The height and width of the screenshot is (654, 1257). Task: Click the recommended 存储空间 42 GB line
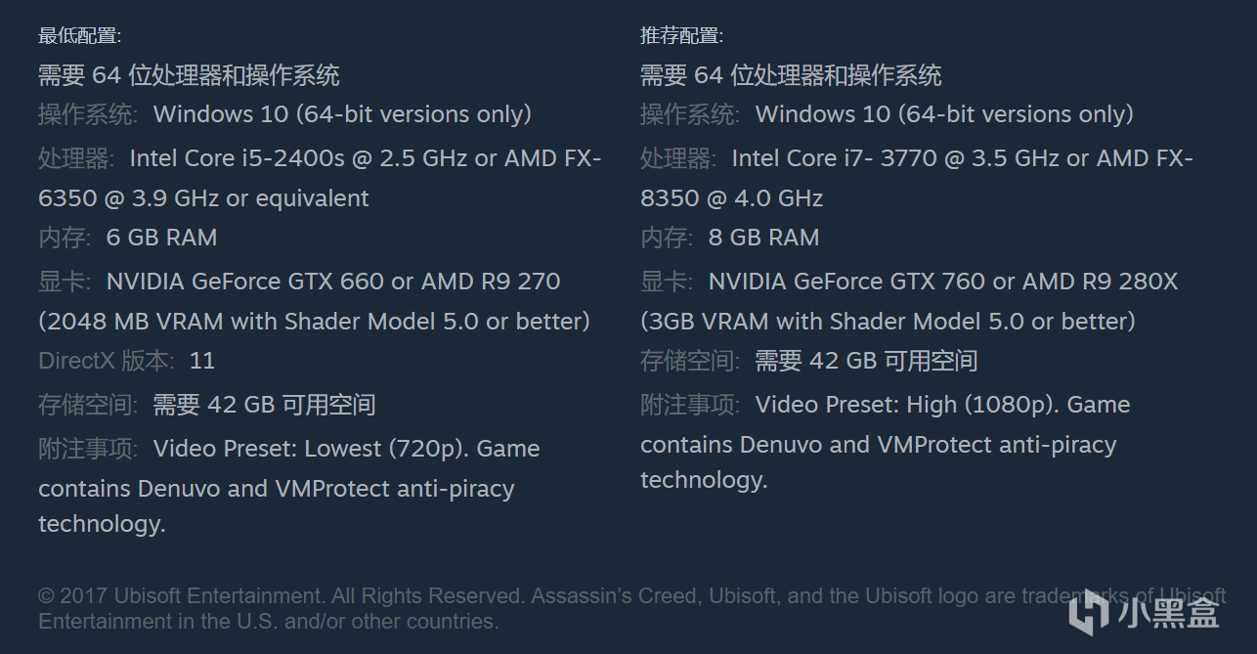pos(808,361)
